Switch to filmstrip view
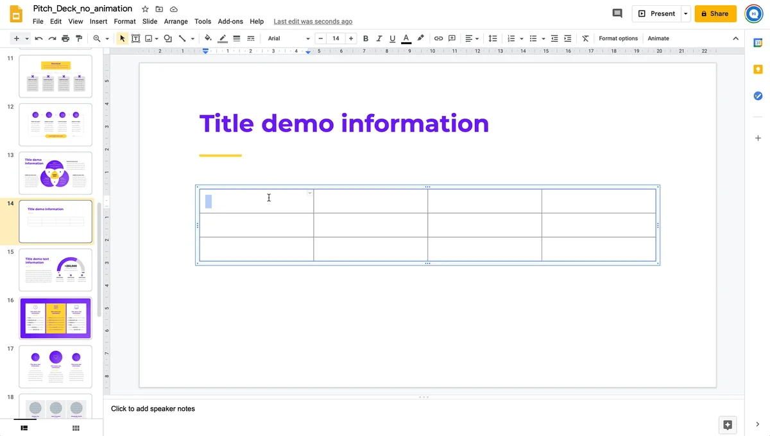Image resolution: width=770 pixels, height=436 pixels. click(x=24, y=428)
